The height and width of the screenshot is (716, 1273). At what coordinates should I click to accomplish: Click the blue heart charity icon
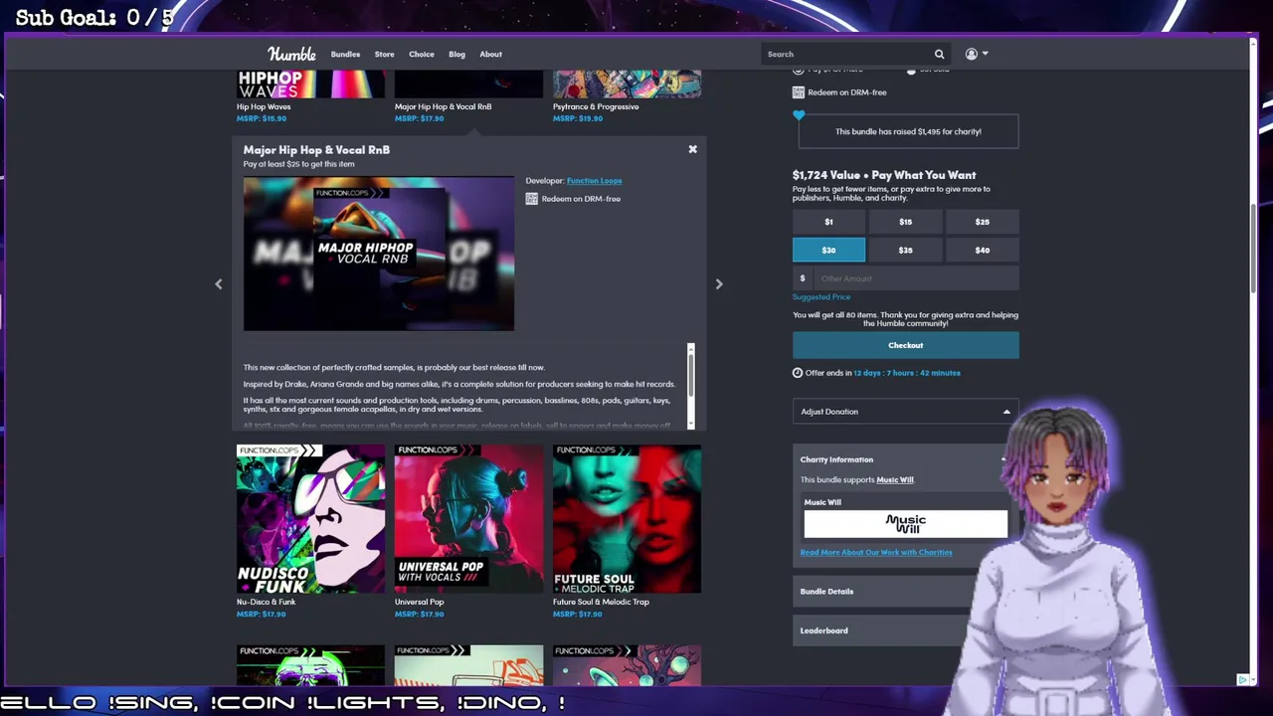(799, 116)
